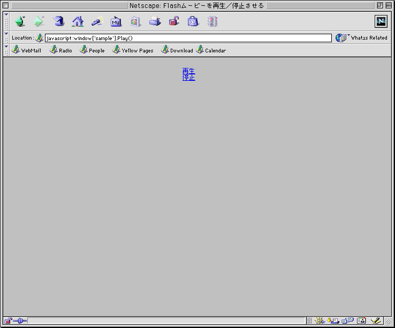Image resolution: width=395 pixels, height=328 pixels.
Task: Open the WebMail bookmark
Action: [x=26, y=50]
